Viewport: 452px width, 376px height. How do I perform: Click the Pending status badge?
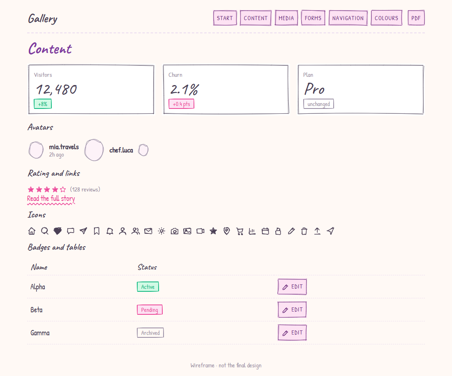(150, 310)
